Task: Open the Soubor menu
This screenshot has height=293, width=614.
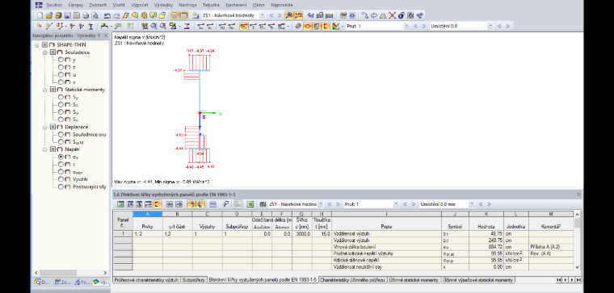Action: click(x=54, y=5)
